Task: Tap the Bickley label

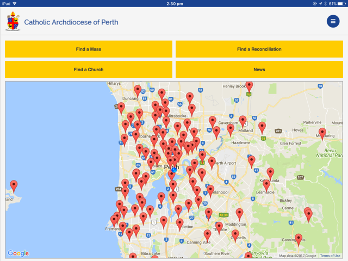Action: [x=285, y=201]
